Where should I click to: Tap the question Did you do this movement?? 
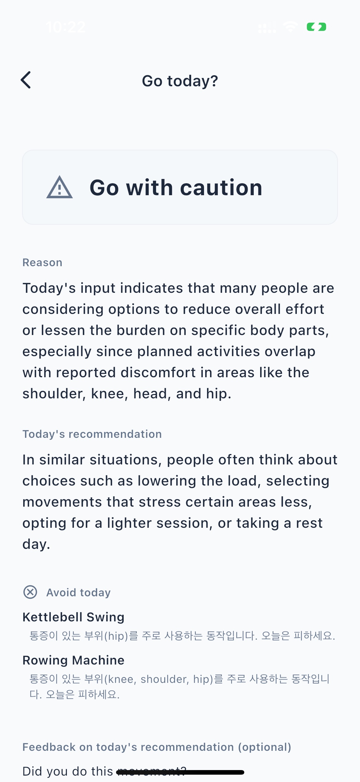click(x=104, y=771)
